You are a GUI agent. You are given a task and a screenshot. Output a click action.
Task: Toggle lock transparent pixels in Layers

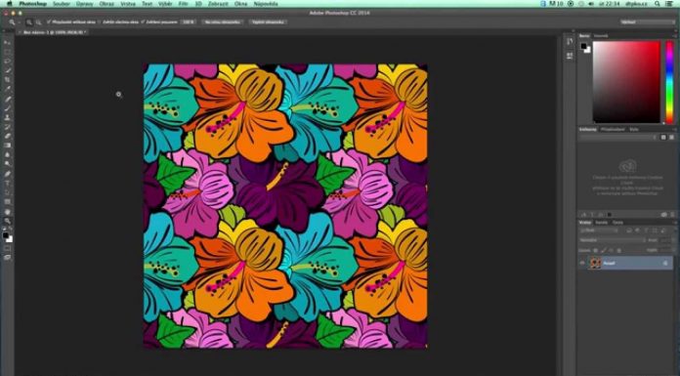595,250
